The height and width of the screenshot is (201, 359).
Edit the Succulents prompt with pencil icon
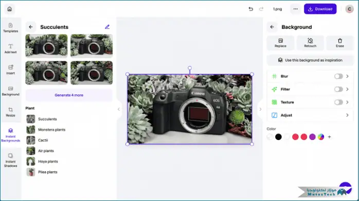[107, 27]
